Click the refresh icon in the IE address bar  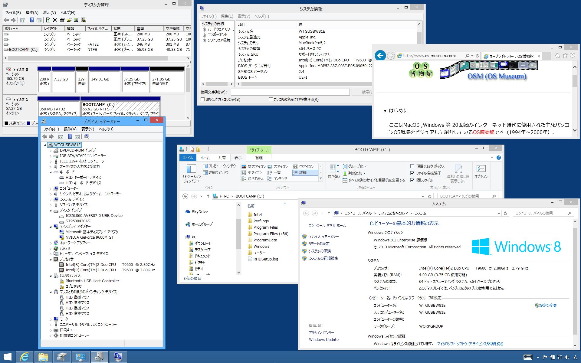[477, 56]
